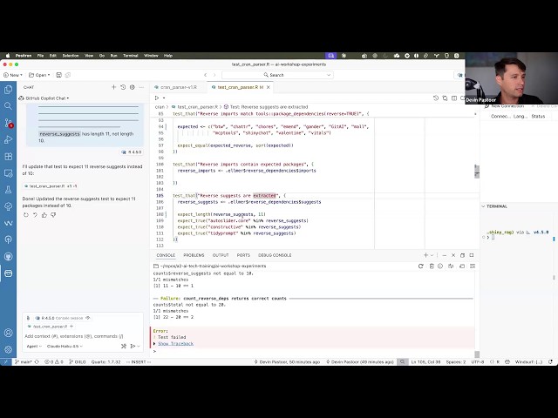Open test_cran_parser.R edit chip in chat

(x=51, y=186)
